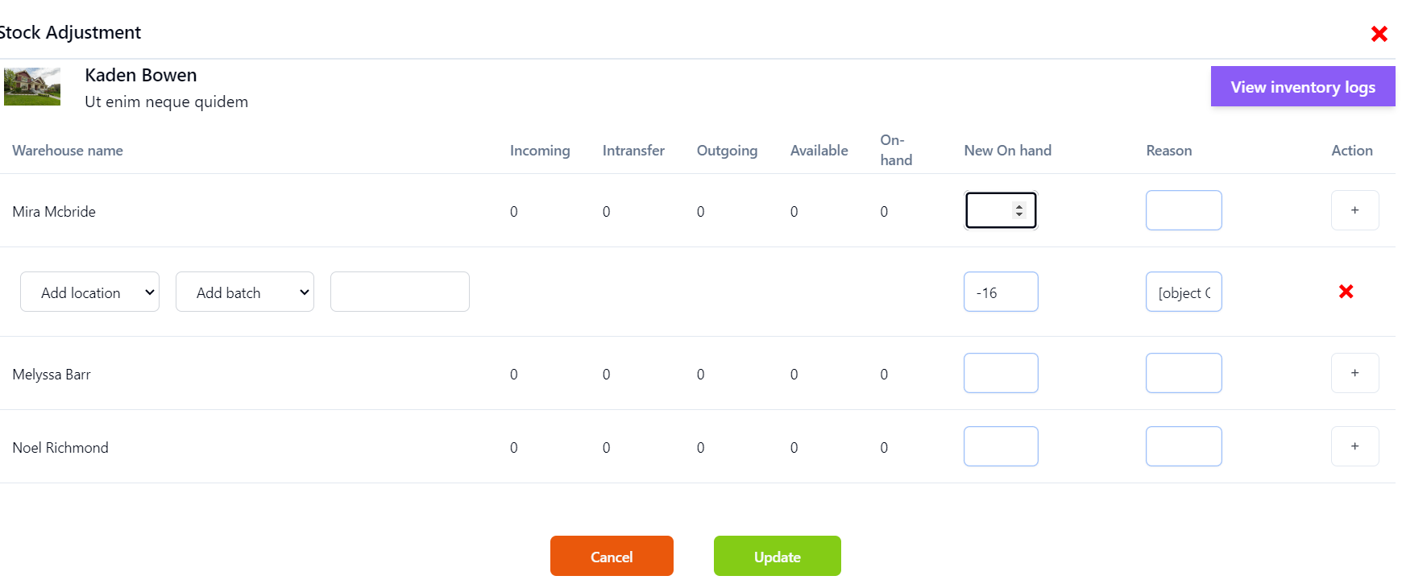
Task: Click the stepper arrows in Mira Mcbride quantity
Action: point(1019,210)
